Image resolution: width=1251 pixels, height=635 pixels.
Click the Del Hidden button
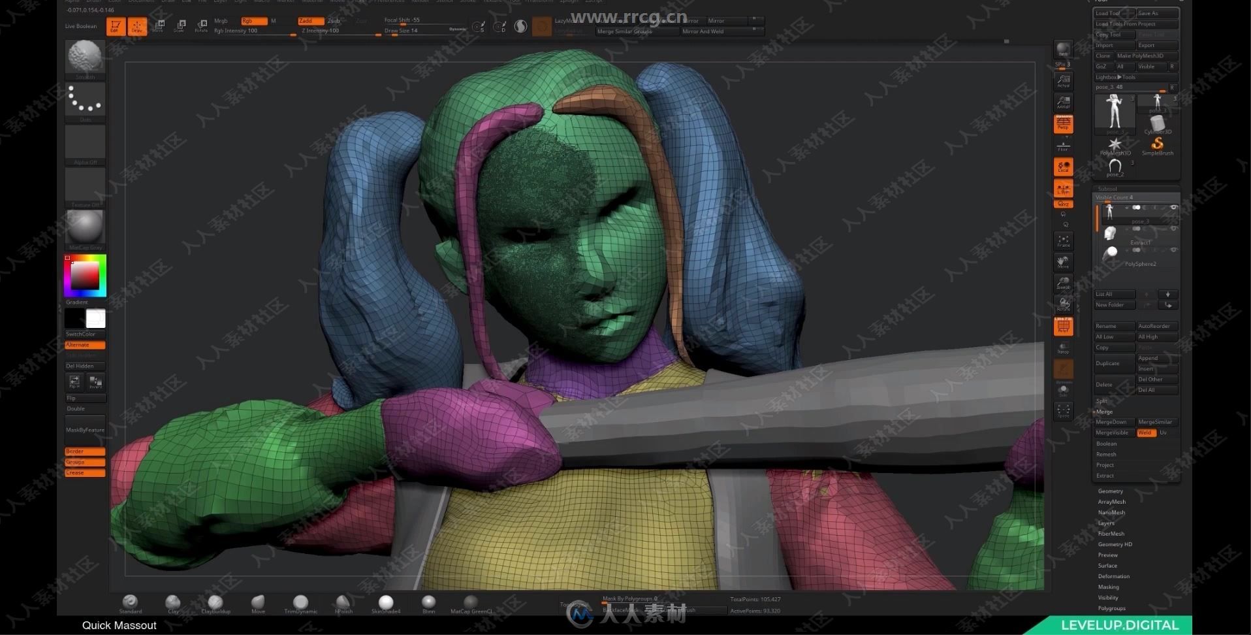tap(85, 366)
